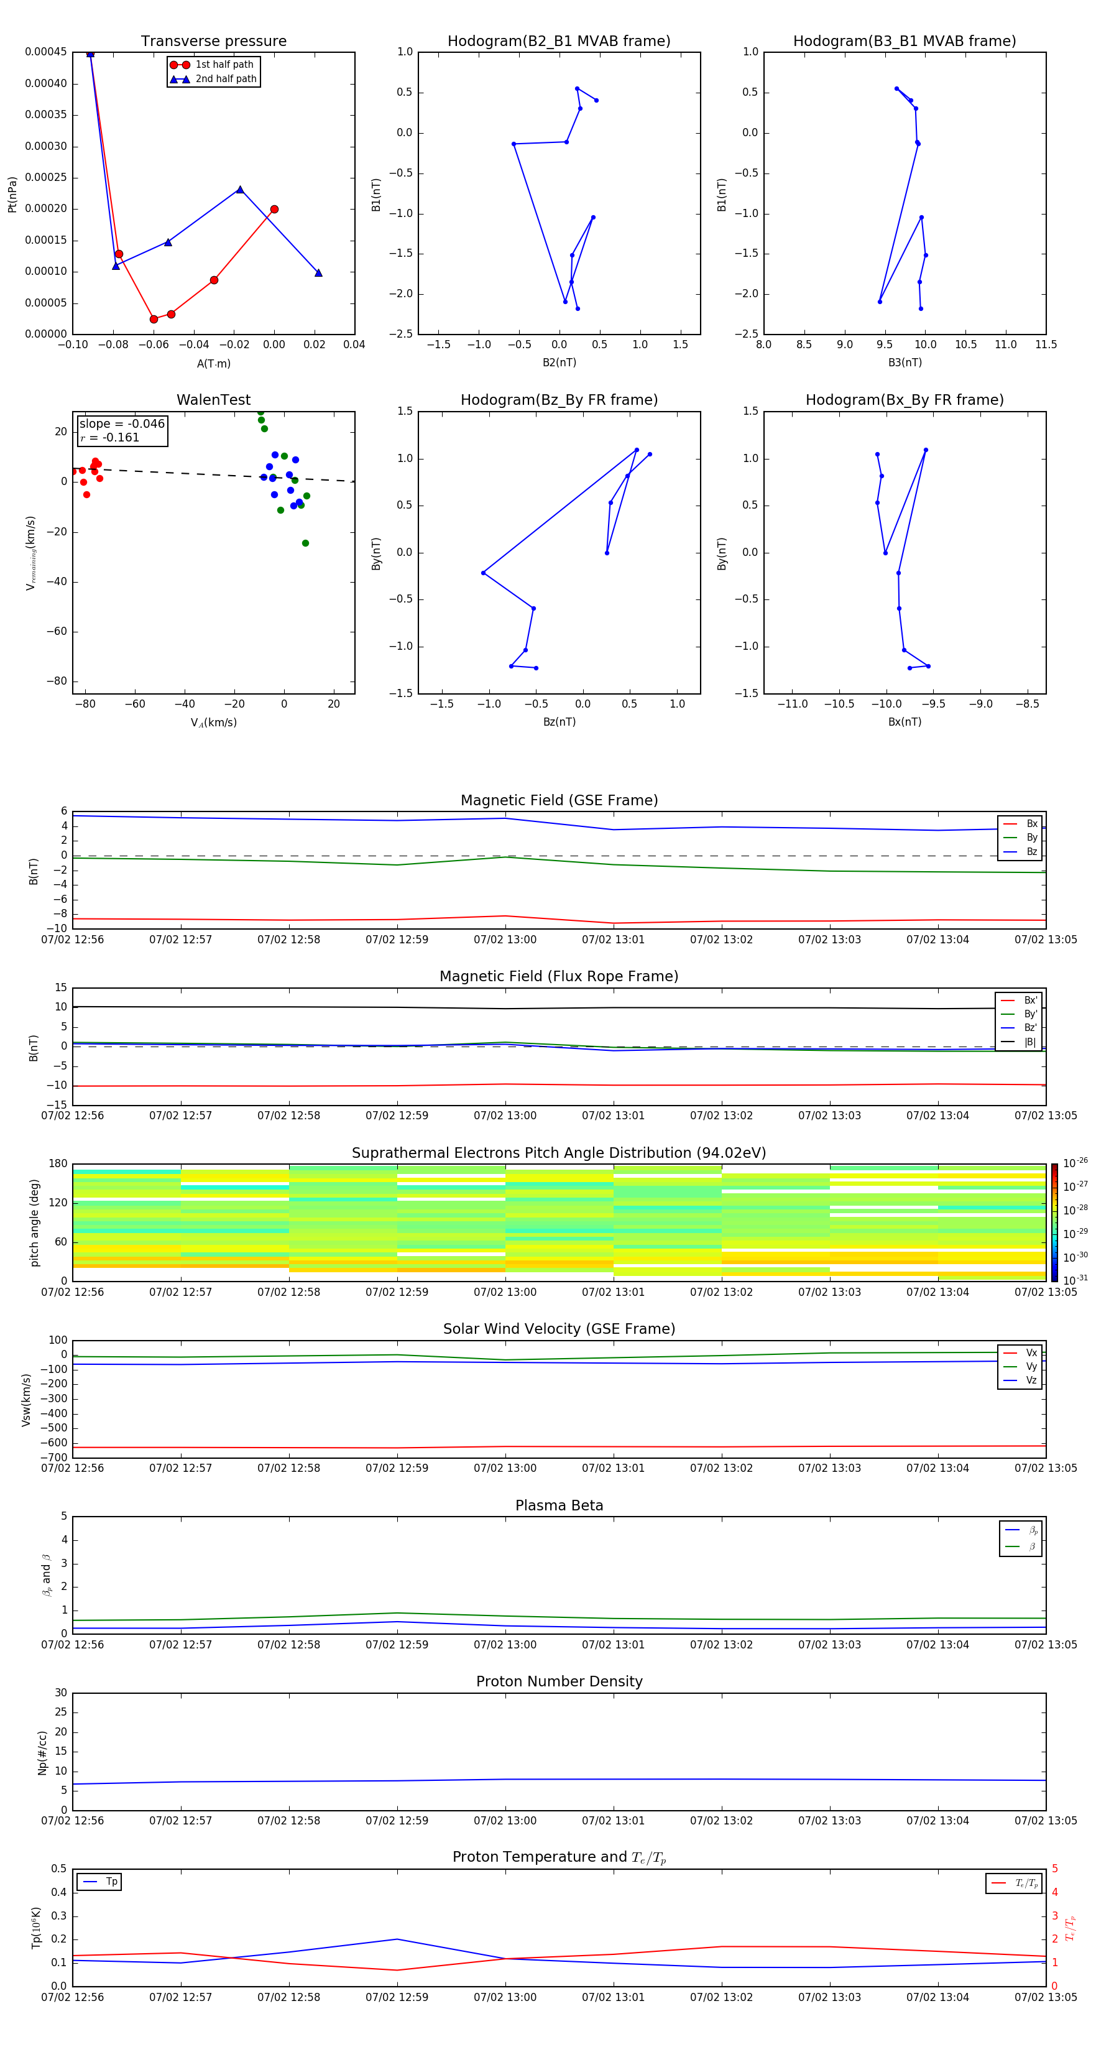Image resolution: width=1119 pixels, height=2052 pixels.
Task: Click the Suprathermal Electrons Pitch Angle Distribution title
Action: tap(559, 1153)
